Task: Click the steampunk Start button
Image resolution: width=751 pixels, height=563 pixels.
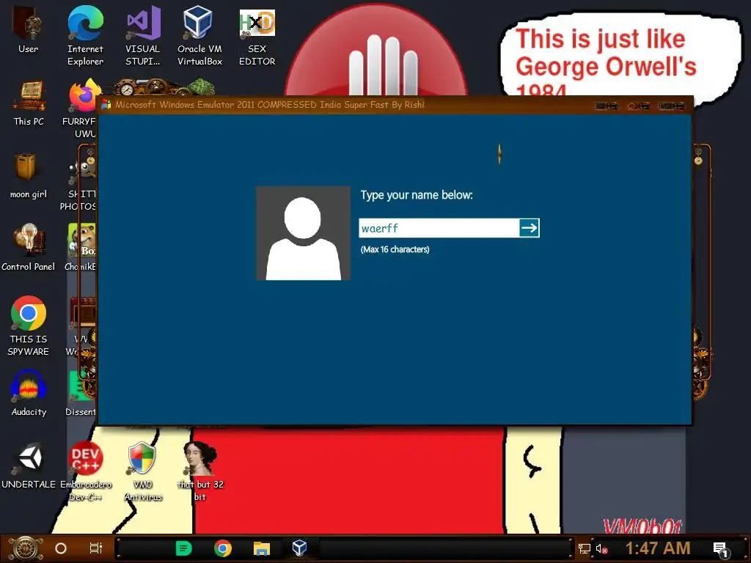Action: [x=25, y=548]
